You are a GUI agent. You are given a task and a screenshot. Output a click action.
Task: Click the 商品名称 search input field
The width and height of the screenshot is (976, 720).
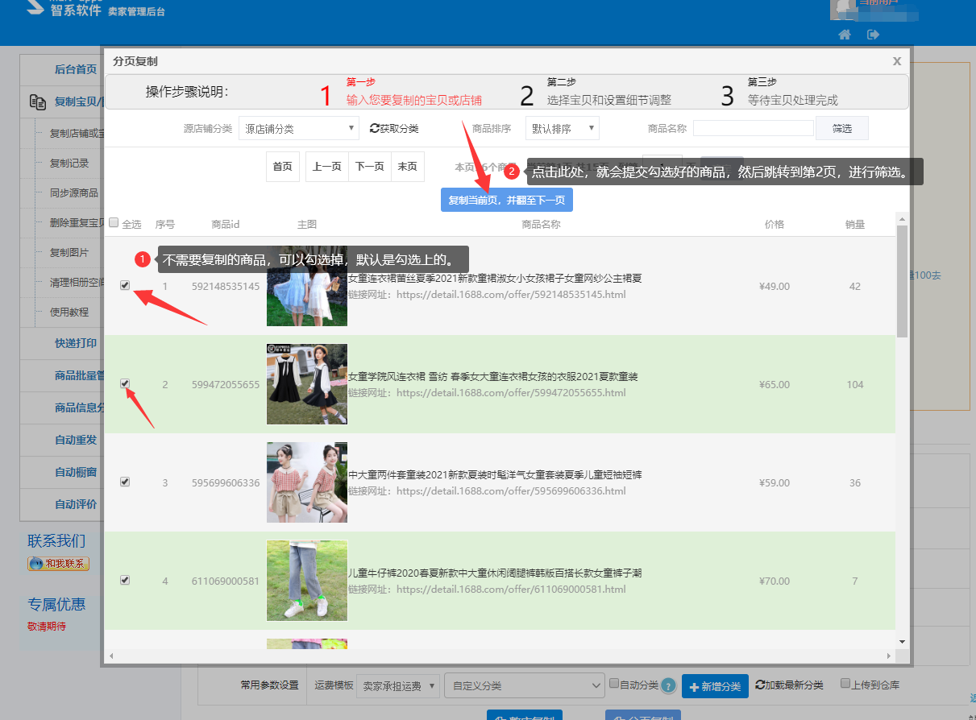(x=754, y=128)
